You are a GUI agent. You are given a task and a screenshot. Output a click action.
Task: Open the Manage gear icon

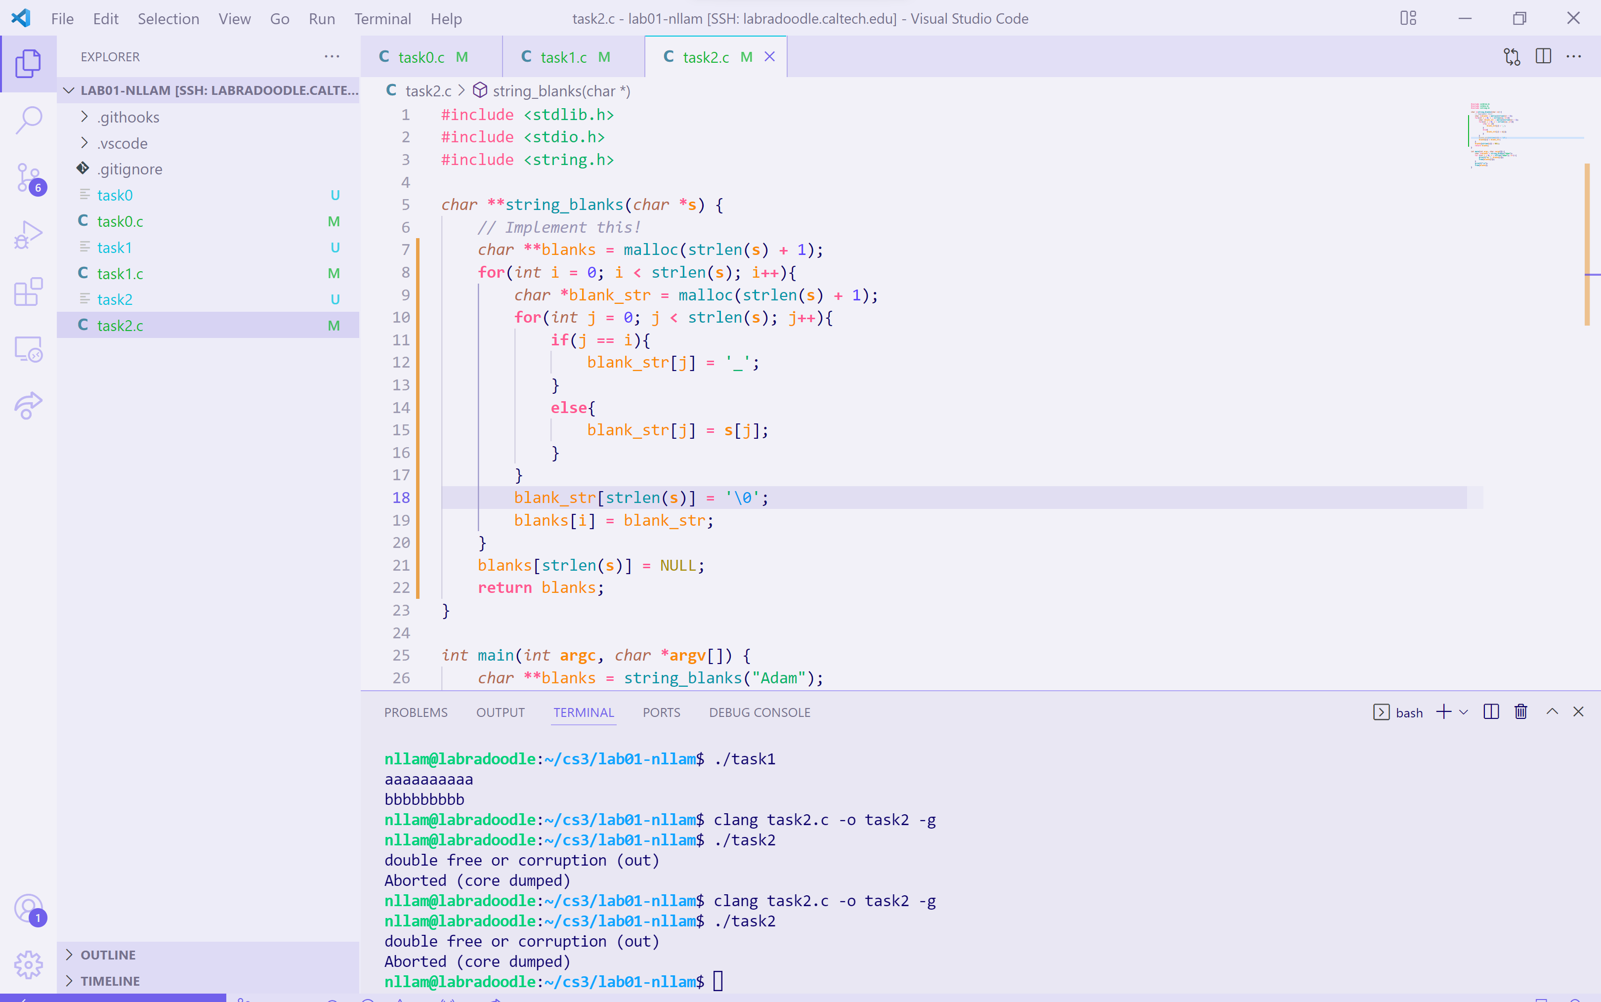pos(29,964)
